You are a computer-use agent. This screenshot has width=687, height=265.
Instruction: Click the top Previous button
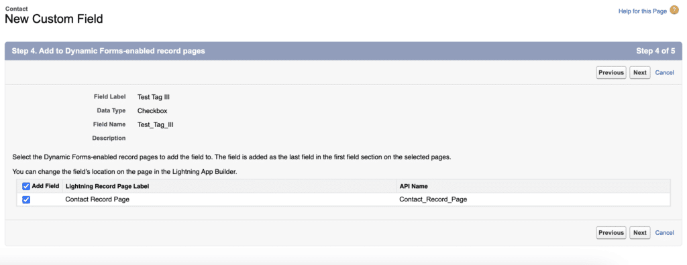click(x=611, y=72)
